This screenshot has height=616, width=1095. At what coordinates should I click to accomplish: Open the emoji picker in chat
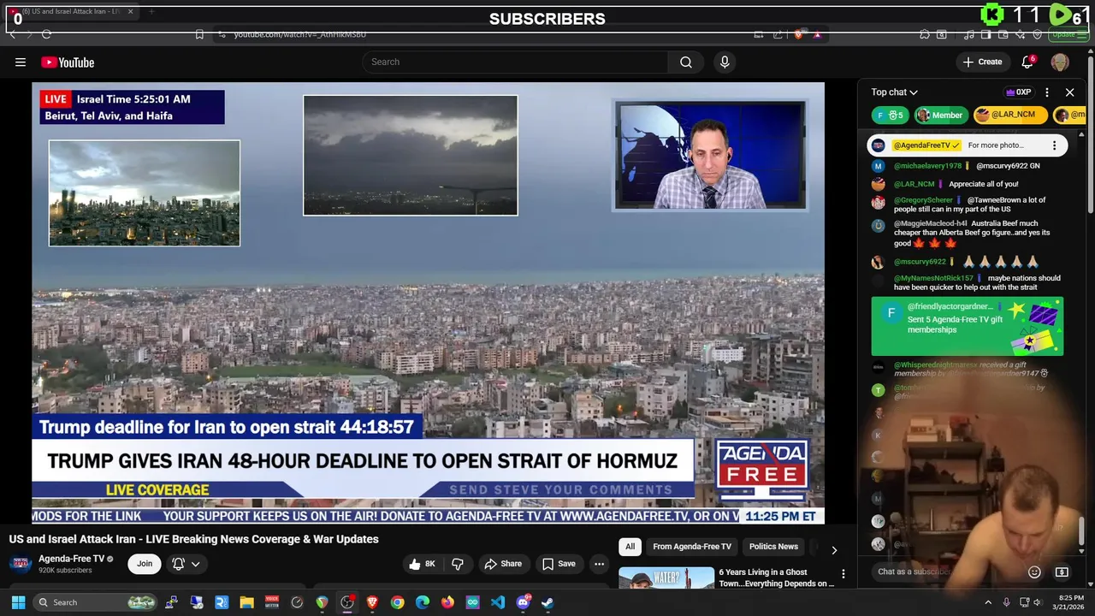coord(1034,572)
